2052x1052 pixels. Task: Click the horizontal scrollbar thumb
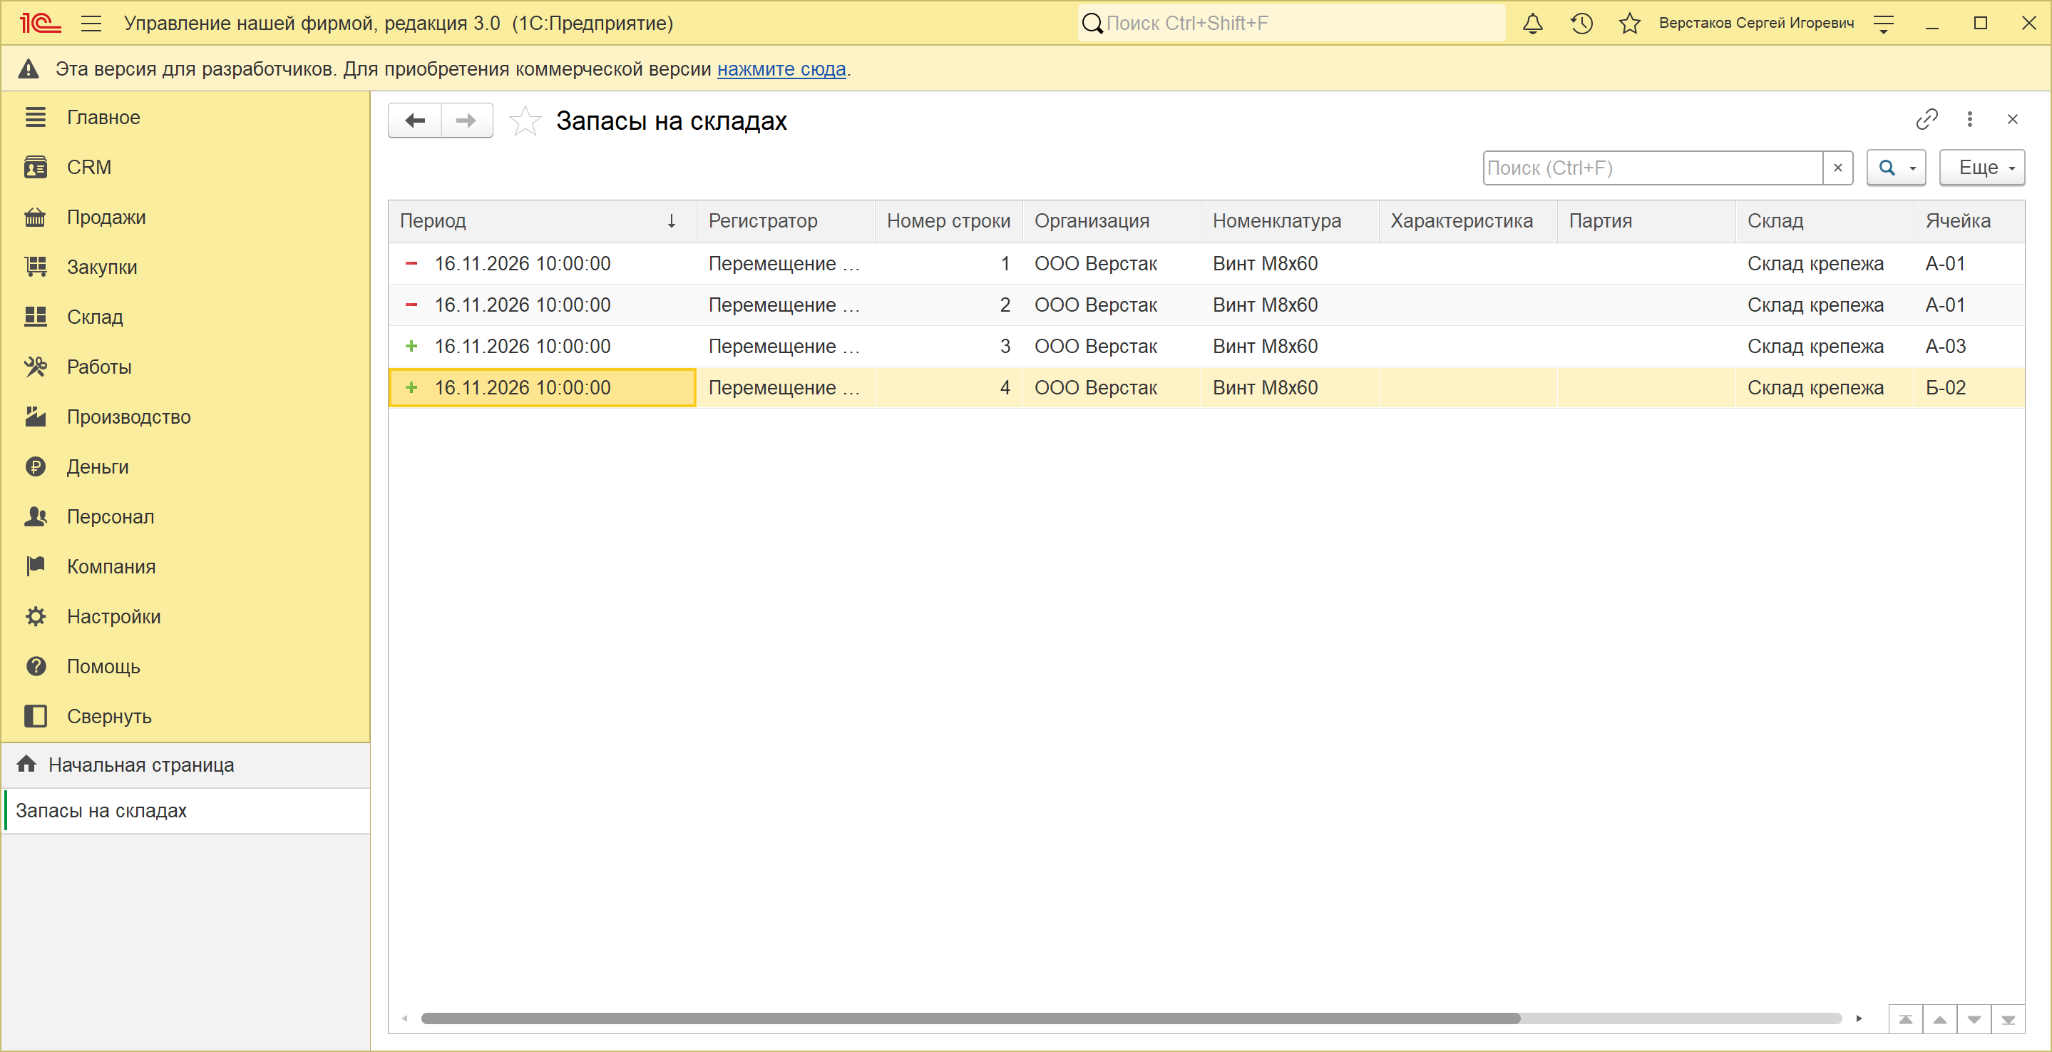coord(970,1018)
